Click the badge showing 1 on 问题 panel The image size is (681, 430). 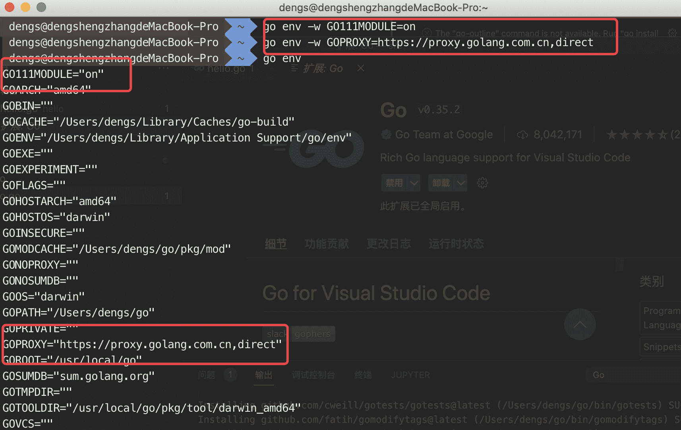pyautogui.click(x=230, y=375)
